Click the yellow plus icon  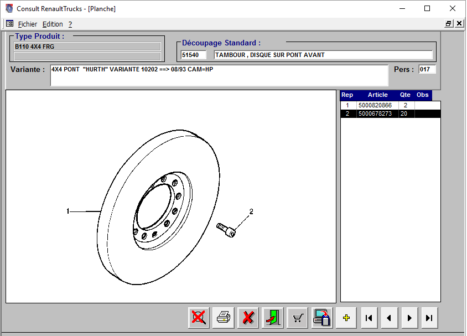346,318
